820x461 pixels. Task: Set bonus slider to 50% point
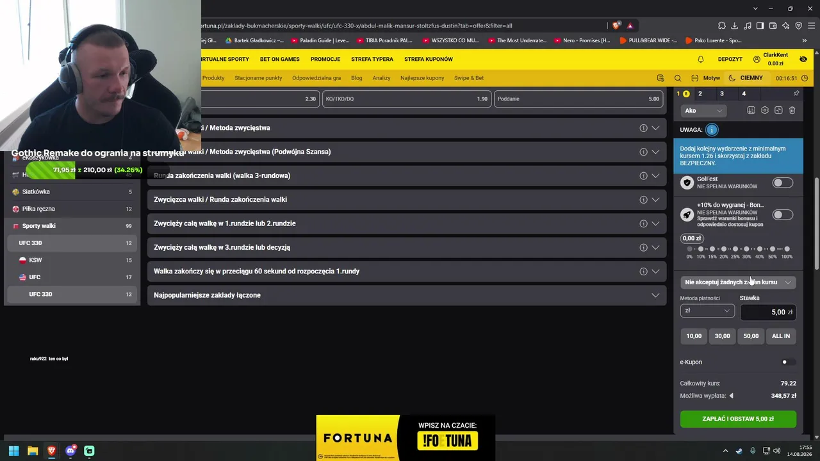click(x=773, y=249)
